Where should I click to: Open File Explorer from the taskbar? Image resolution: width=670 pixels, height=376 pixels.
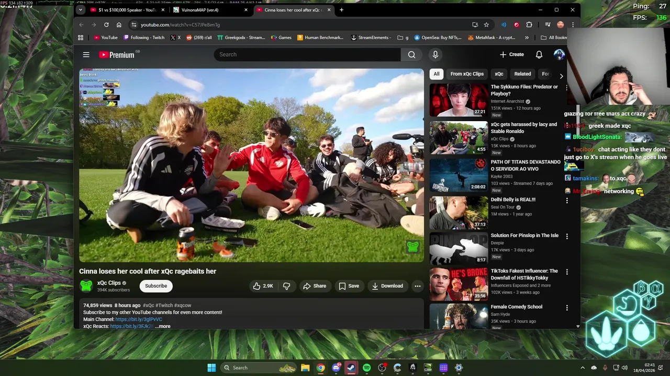pyautogui.click(x=305, y=368)
